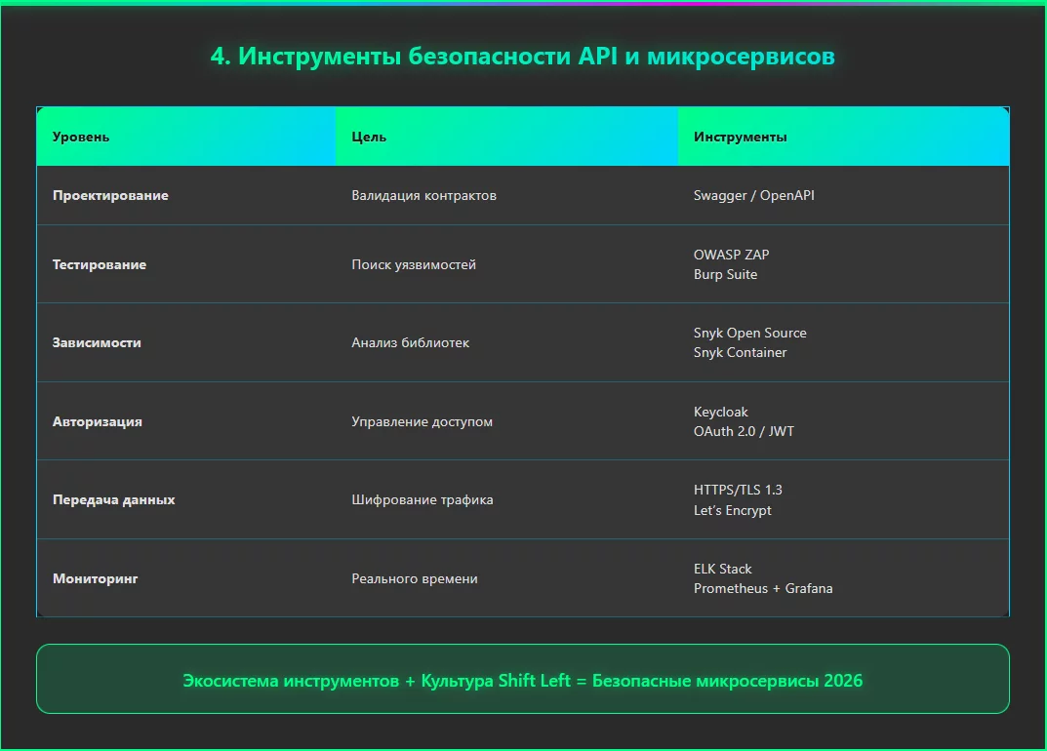Click the slide title about API security tools
The image size is (1047, 751).
pos(523,57)
